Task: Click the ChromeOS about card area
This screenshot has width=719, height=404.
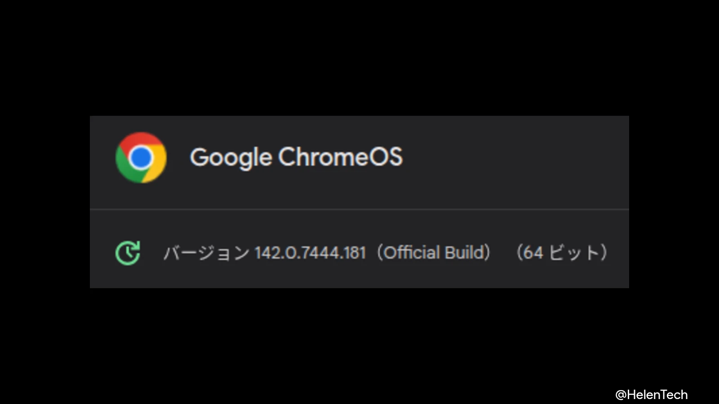Action: (359, 202)
